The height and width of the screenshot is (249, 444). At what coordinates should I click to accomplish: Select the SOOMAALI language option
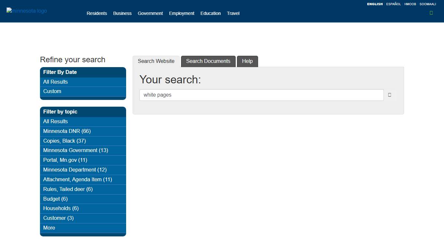coord(428,4)
